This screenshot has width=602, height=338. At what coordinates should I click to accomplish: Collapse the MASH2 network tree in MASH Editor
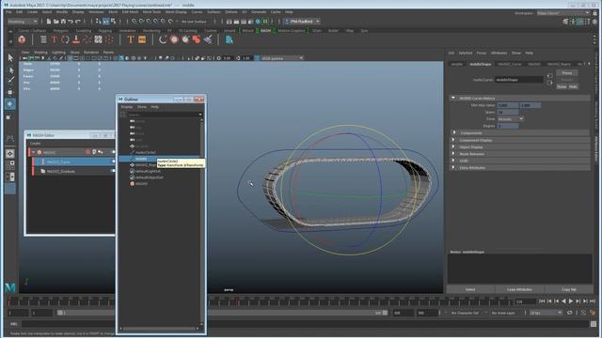tap(34, 152)
